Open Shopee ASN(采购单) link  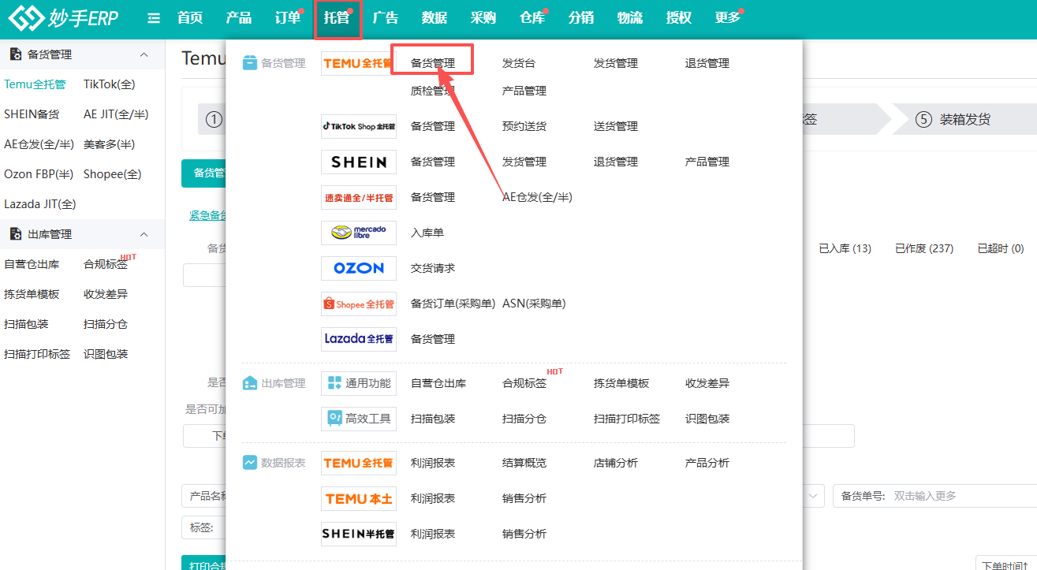click(x=534, y=304)
